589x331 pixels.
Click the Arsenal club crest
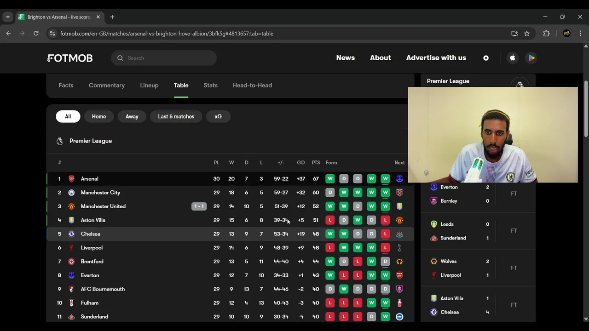(x=71, y=179)
